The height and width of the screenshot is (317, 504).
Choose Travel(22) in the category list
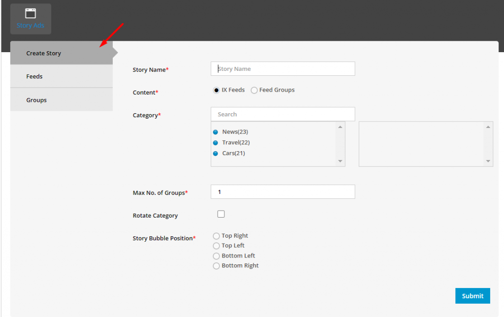click(236, 142)
